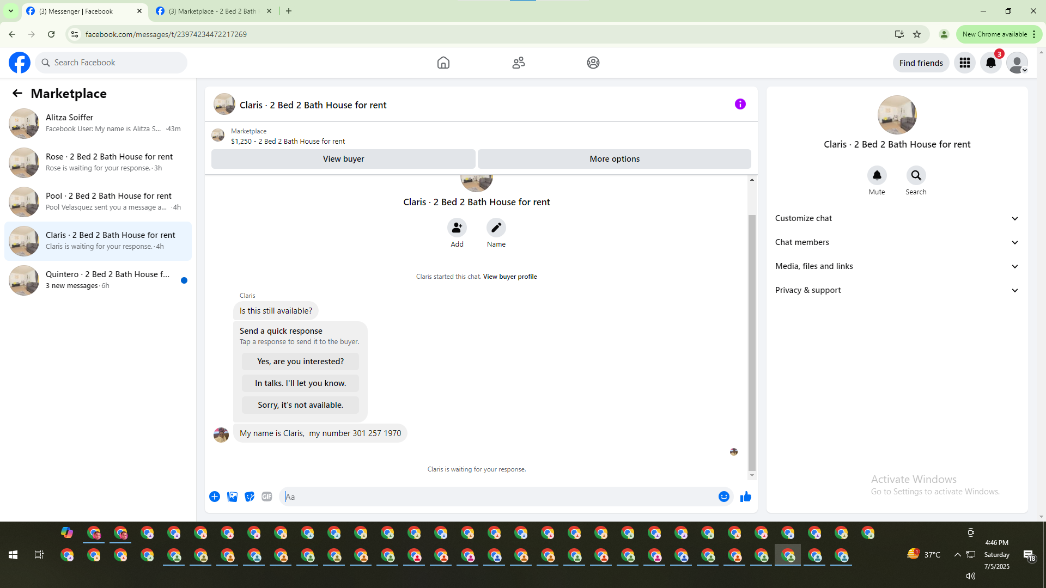Open the sticker picker icon
The height and width of the screenshot is (588, 1046).
pos(250,497)
